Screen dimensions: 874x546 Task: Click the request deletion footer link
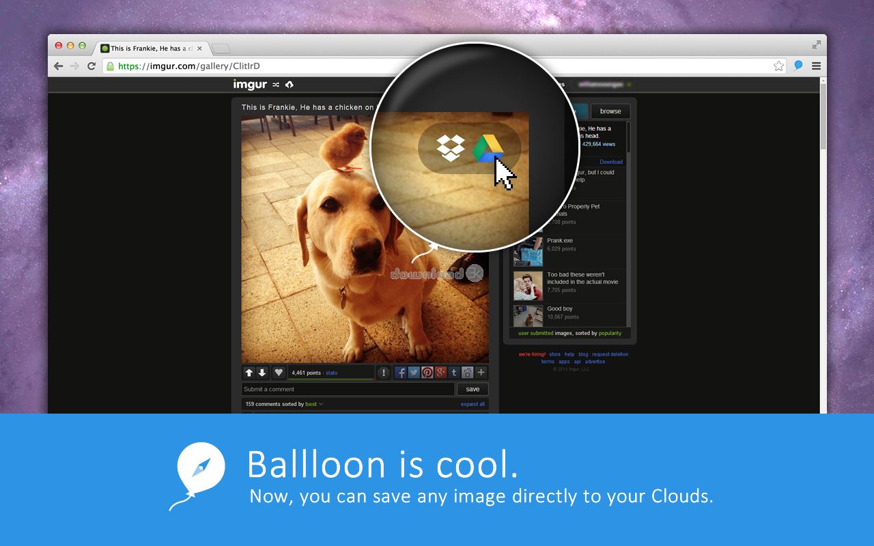tap(610, 354)
